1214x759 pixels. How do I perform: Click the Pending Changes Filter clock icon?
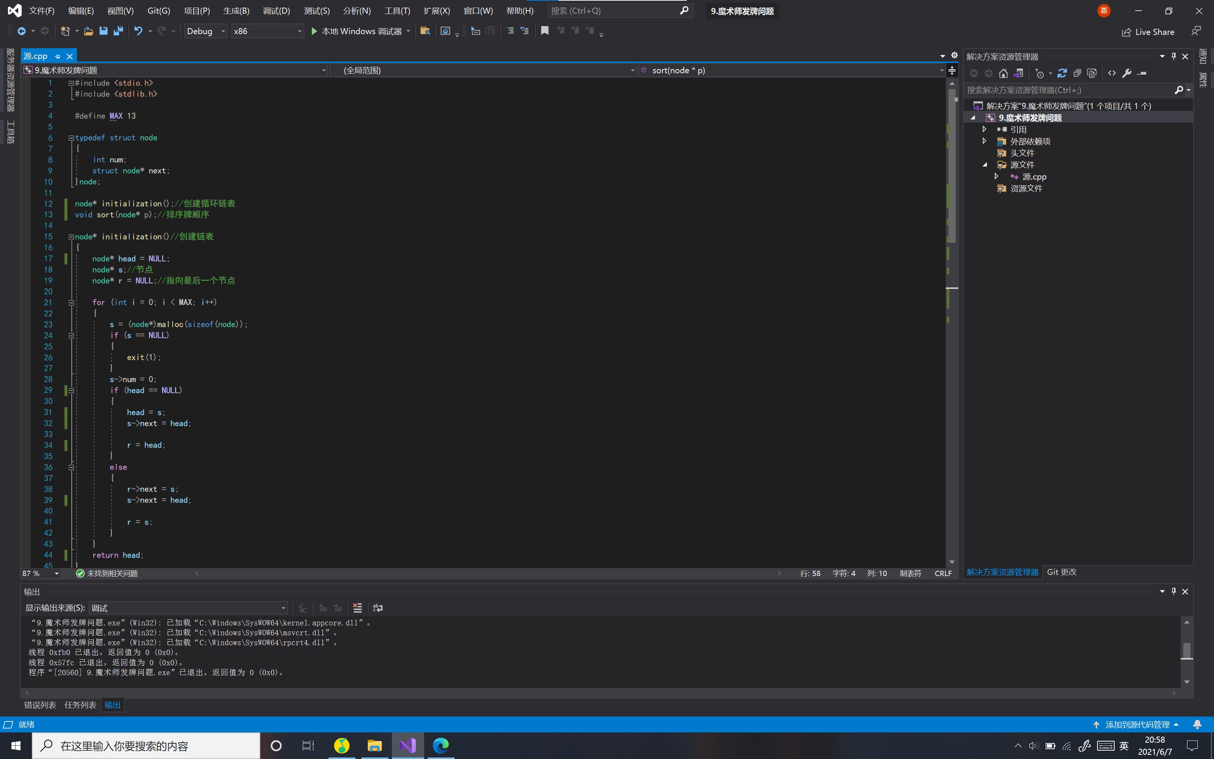point(1040,73)
